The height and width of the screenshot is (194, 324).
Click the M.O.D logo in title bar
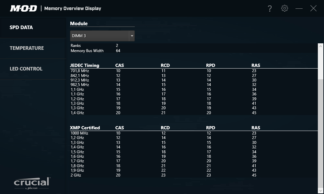[23, 8]
